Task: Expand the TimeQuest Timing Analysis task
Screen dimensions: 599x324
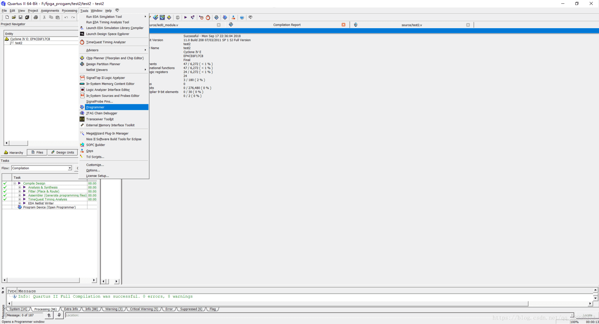Action: point(20,199)
